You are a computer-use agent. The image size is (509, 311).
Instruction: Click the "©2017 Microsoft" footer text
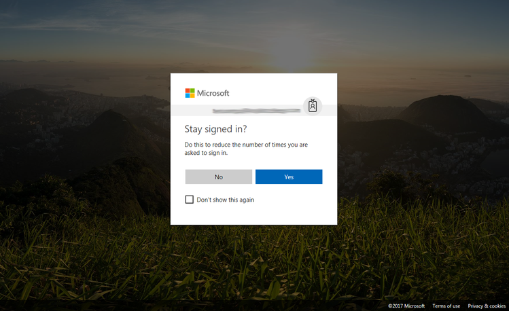tap(406, 306)
